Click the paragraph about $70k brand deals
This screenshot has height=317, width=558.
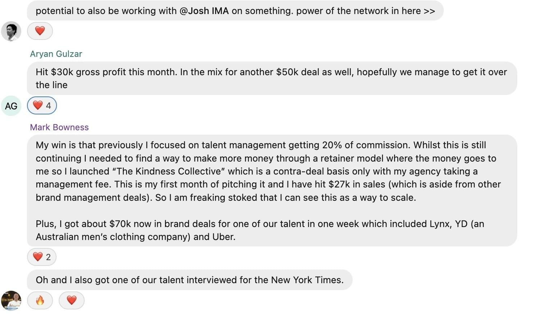point(259,230)
